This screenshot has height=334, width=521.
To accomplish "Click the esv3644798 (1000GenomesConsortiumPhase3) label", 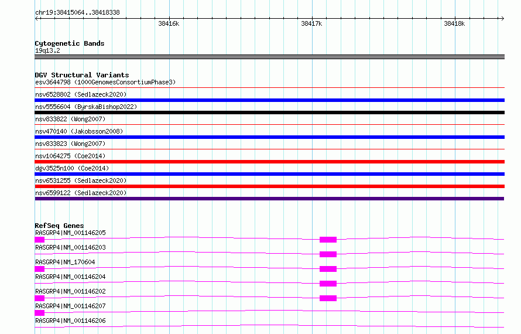I will click(x=105, y=82).
